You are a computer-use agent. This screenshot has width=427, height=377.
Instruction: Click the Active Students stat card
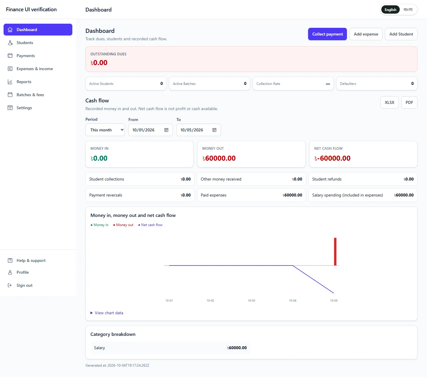[126, 84]
